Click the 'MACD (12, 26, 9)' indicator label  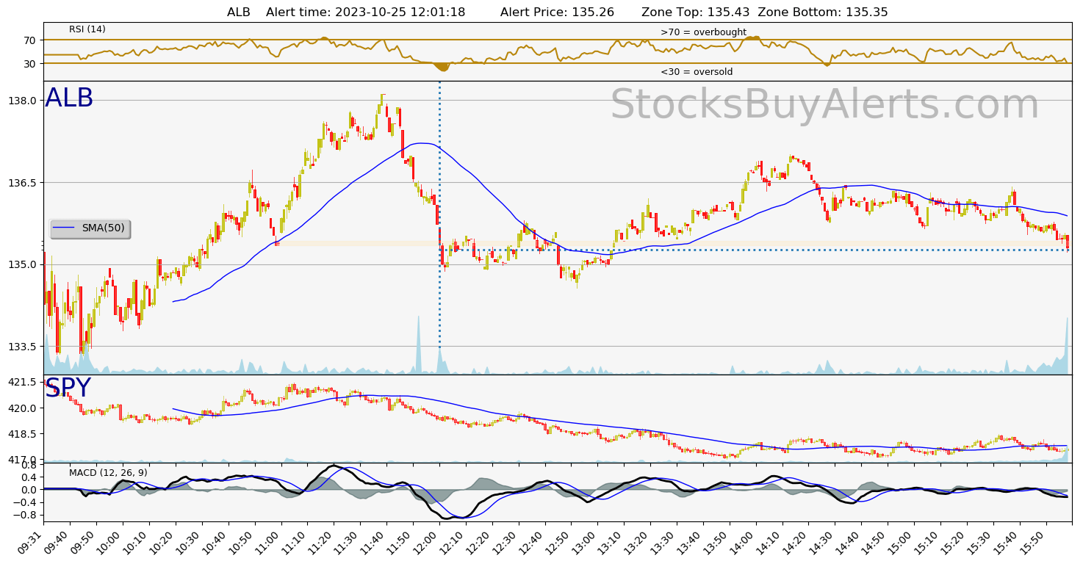108,472
